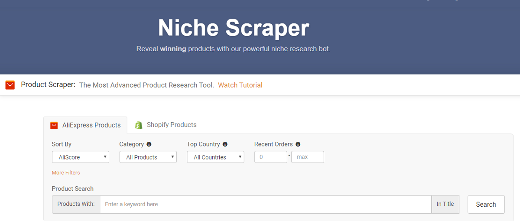Viewport: 520px width, 221px height.
Task: Open the Sort By AliScore dropdown
Action: tap(81, 157)
